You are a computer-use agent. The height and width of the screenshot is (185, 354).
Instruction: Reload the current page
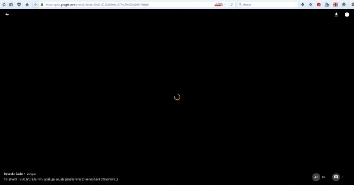click(232, 4)
